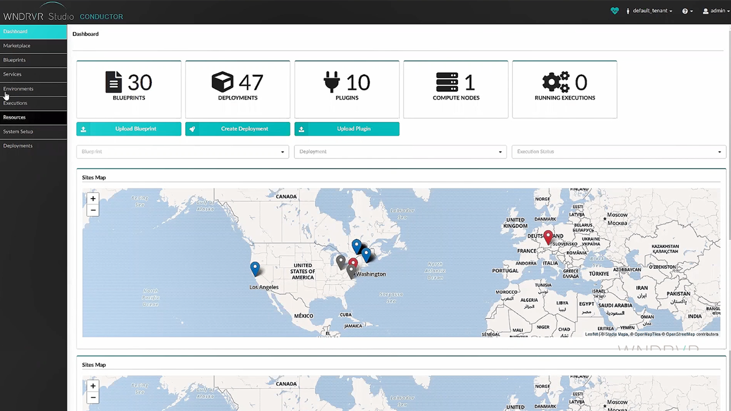Screen dimensions: 731x411
Task: Open the Execution Status filter dropdown
Action: click(619, 152)
